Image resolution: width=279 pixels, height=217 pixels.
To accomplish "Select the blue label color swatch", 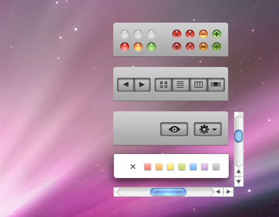I will click(193, 167).
